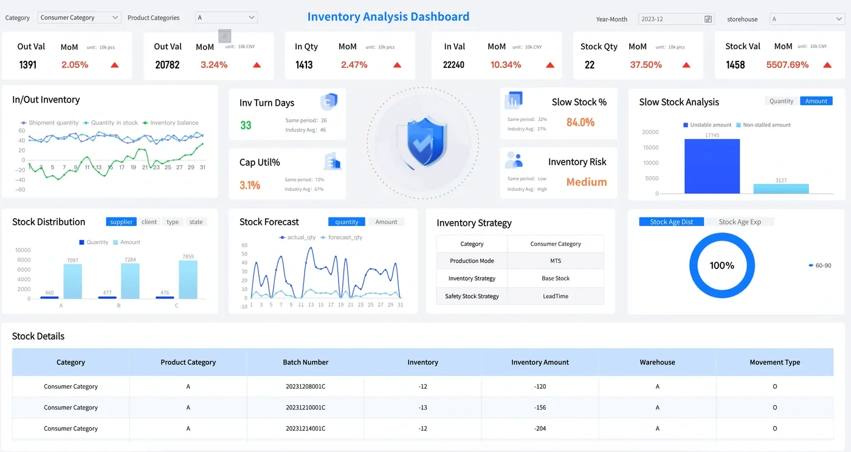Screen dimensions: 851x452
Task: Hide the actual_qty series in Stock Forecast
Action: pyautogui.click(x=298, y=238)
